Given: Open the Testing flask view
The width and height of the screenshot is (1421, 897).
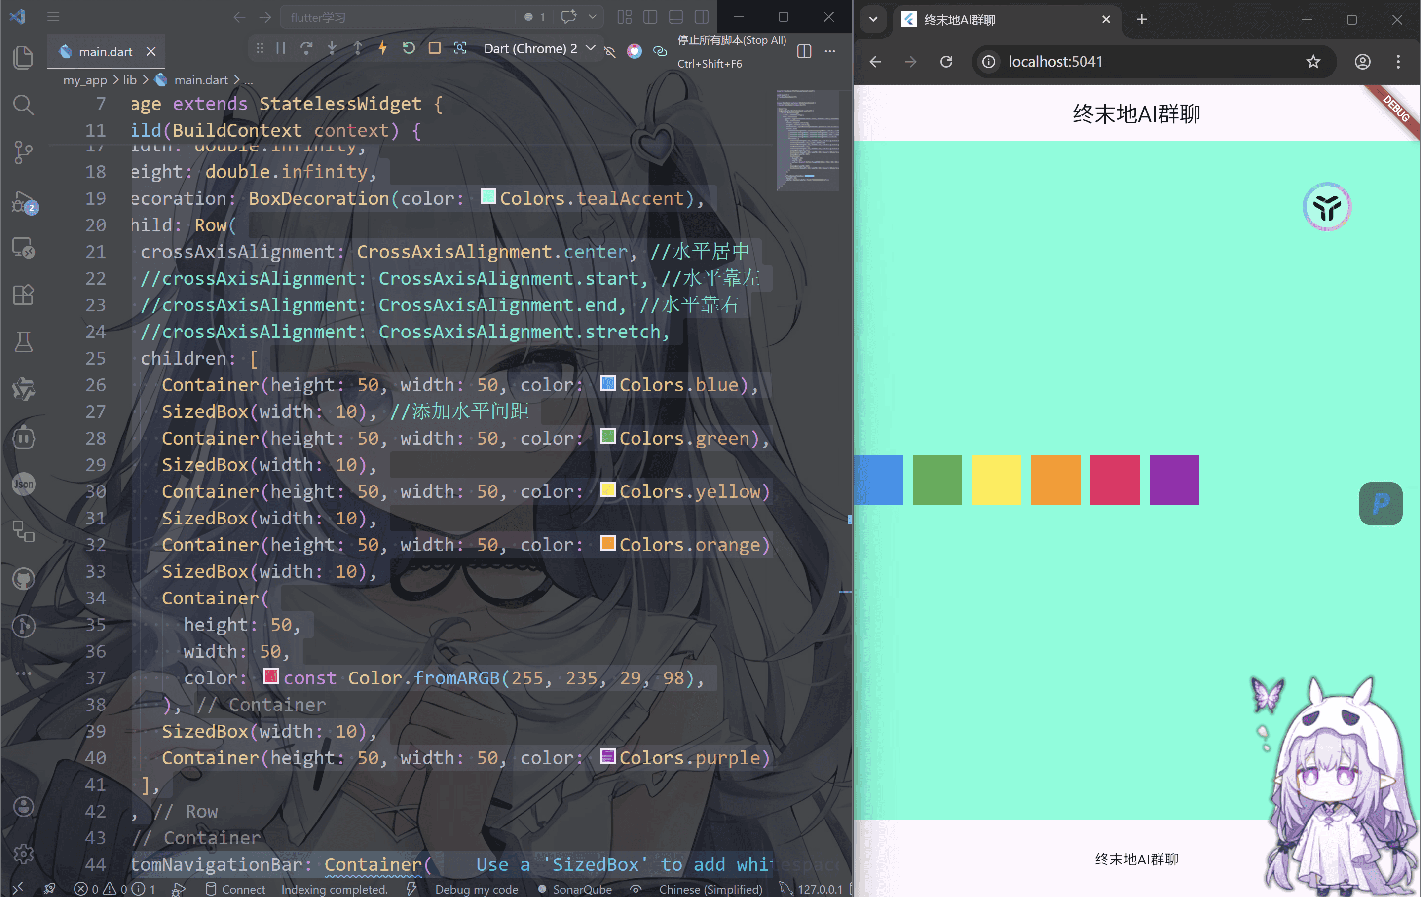Looking at the screenshot, I should 23,342.
